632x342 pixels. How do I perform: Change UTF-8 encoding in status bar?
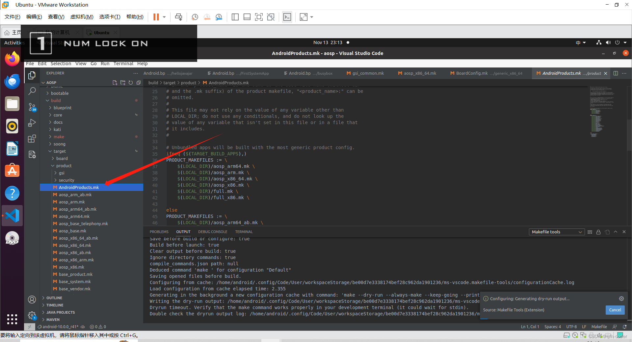tap(571, 327)
